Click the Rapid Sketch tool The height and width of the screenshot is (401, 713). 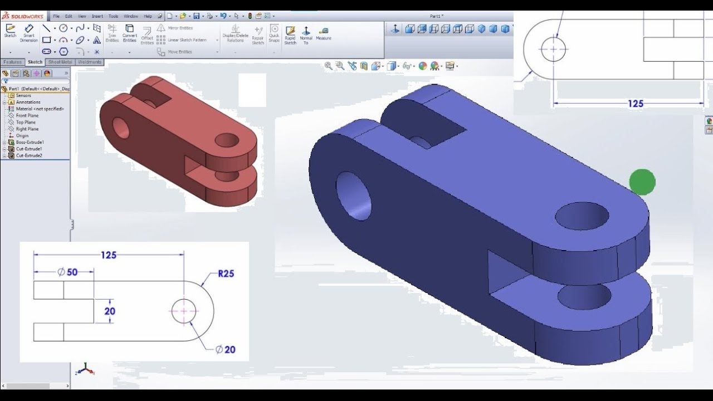point(290,35)
